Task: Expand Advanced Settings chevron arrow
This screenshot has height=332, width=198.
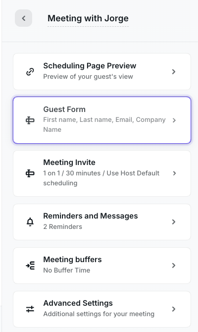Action: click(x=174, y=309)
